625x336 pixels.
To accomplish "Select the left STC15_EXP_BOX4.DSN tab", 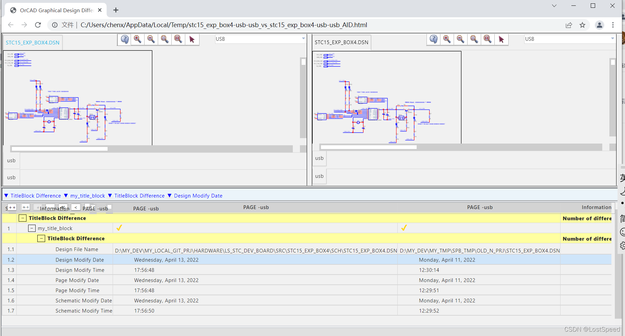I will point(33,43).
